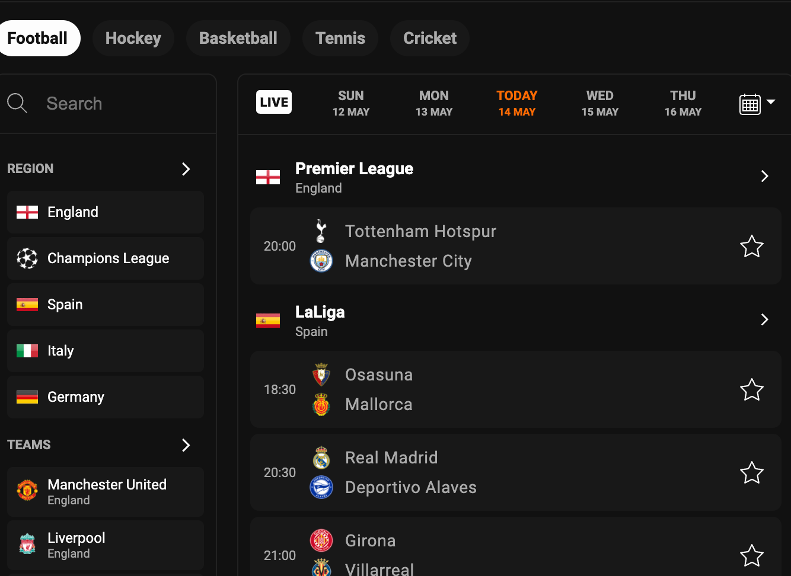Switch to the Tennis sport tab
791x576 pixels.
[x=340, y=38]
